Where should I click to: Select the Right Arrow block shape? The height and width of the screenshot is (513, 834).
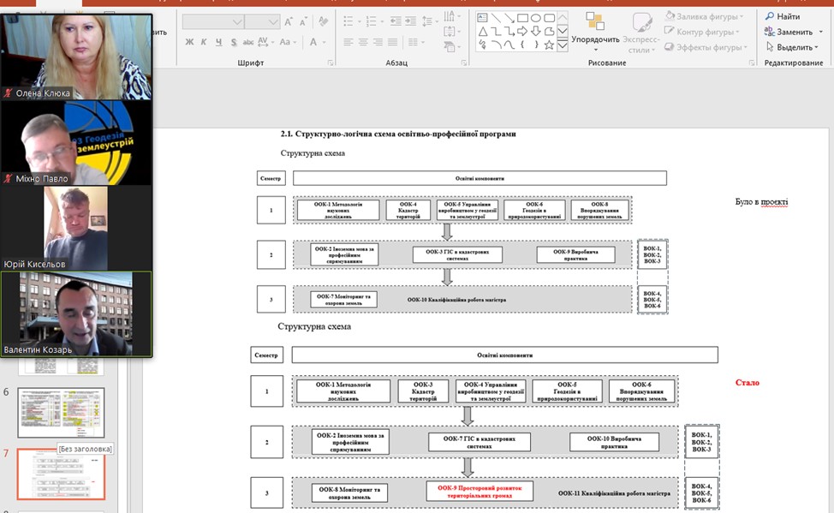tap(522, 32)
